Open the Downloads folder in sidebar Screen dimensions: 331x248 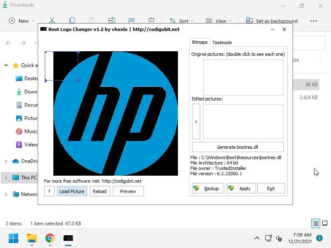[x=26, y=92]
